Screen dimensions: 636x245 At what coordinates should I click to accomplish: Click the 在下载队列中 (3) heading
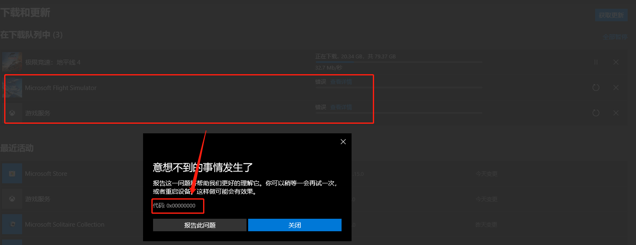pos(31,35)
